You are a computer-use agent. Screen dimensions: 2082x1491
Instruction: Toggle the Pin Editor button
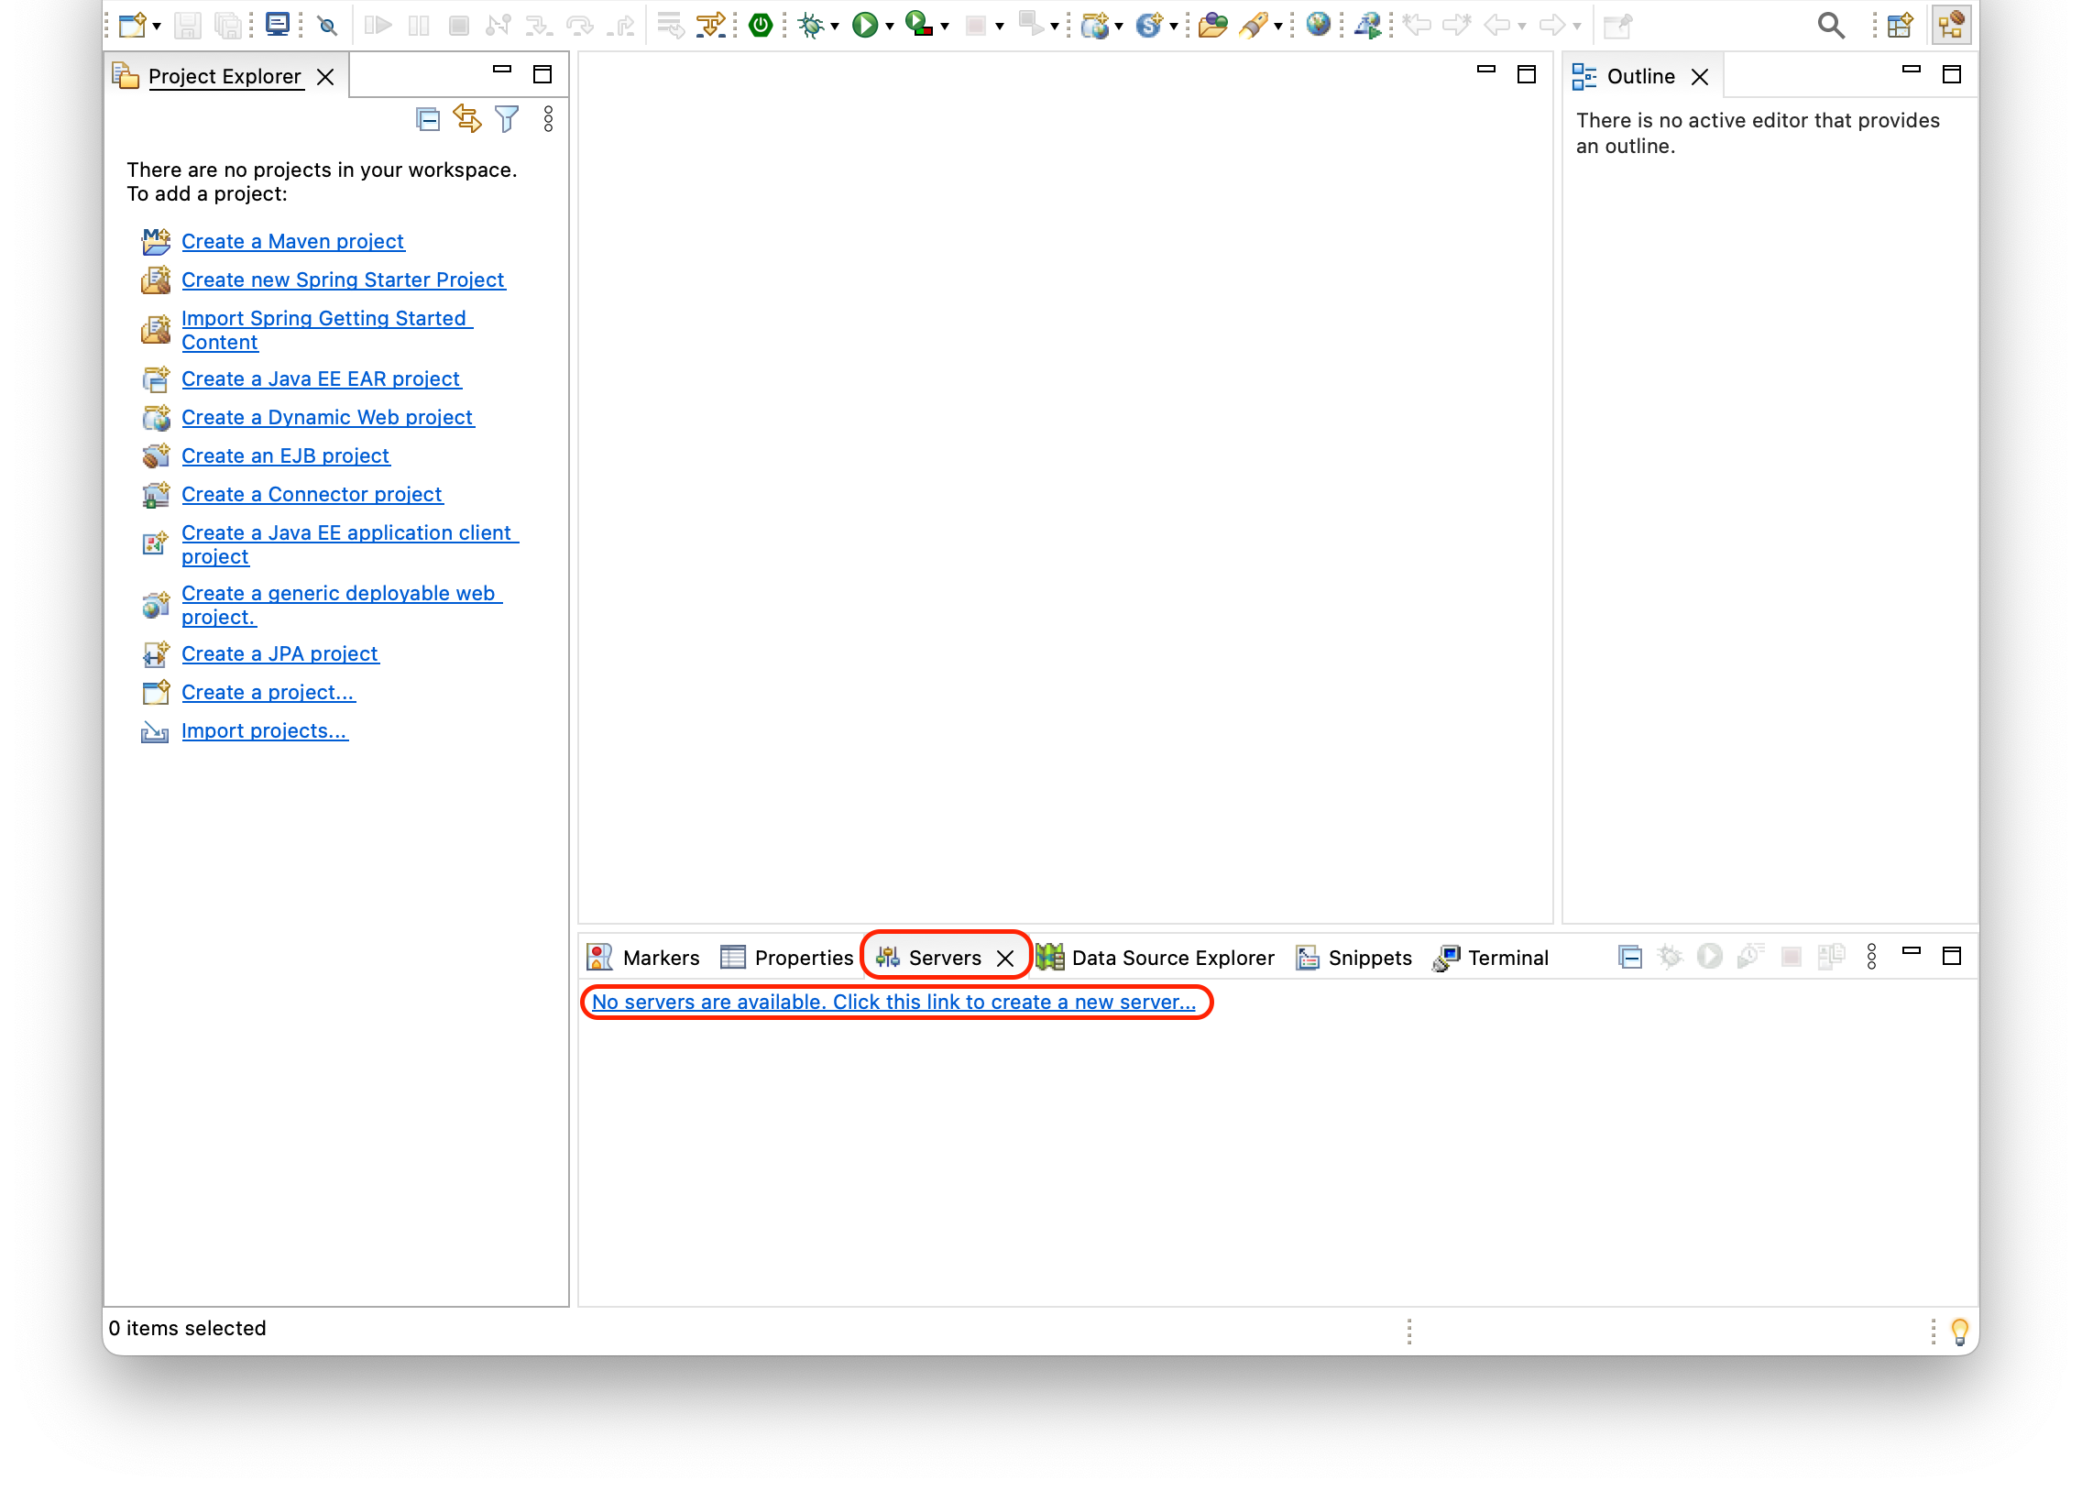coord(1617,25)
